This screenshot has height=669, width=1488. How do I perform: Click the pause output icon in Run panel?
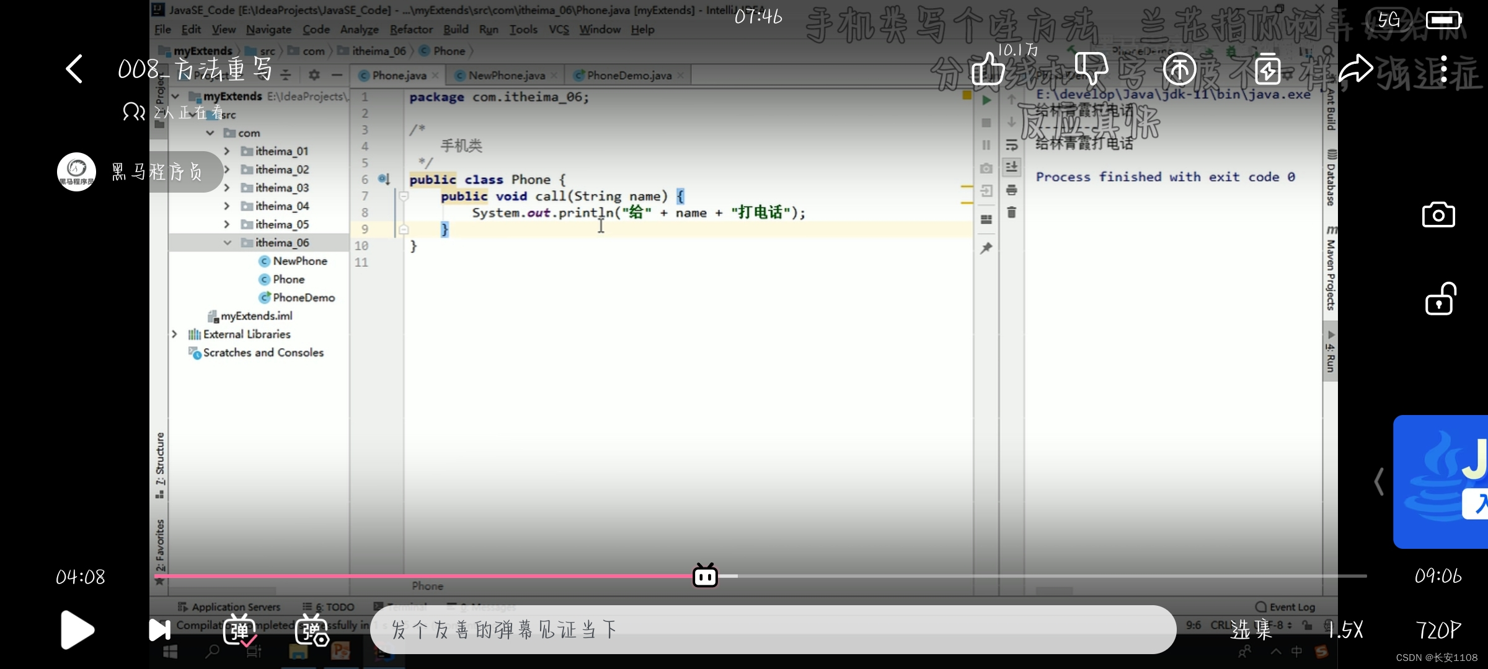pyautogui.click(x=986, y=145)
